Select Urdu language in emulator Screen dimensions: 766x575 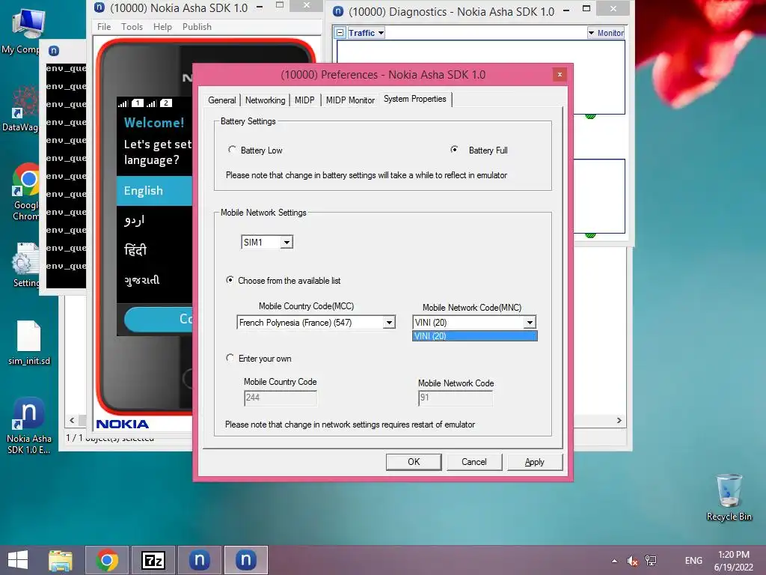coord(154,220)
